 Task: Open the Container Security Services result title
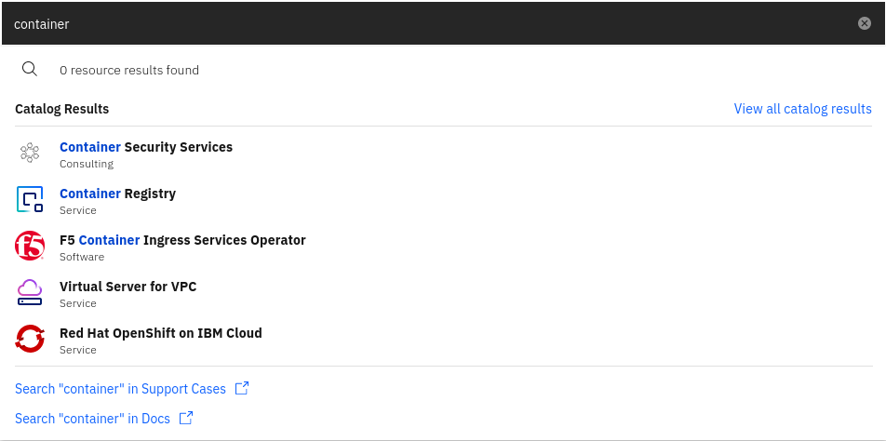click(146, 147)
